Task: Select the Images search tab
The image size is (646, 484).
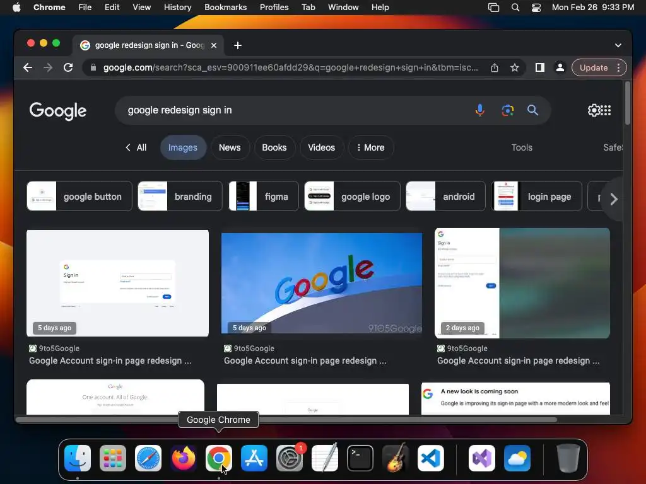Action: pyautogui.click(x=183, y=147)
